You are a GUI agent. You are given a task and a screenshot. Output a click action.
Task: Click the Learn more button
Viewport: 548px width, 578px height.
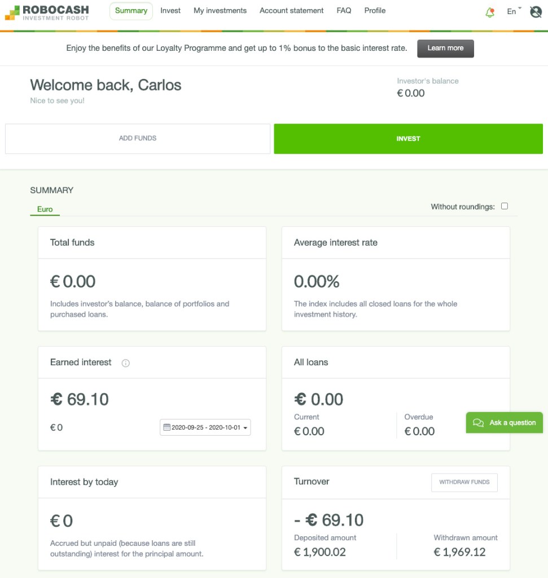click(445, 49)
